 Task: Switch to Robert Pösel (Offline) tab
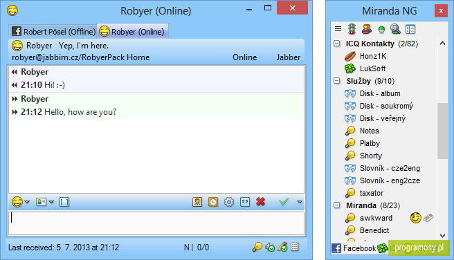point(53,32)
